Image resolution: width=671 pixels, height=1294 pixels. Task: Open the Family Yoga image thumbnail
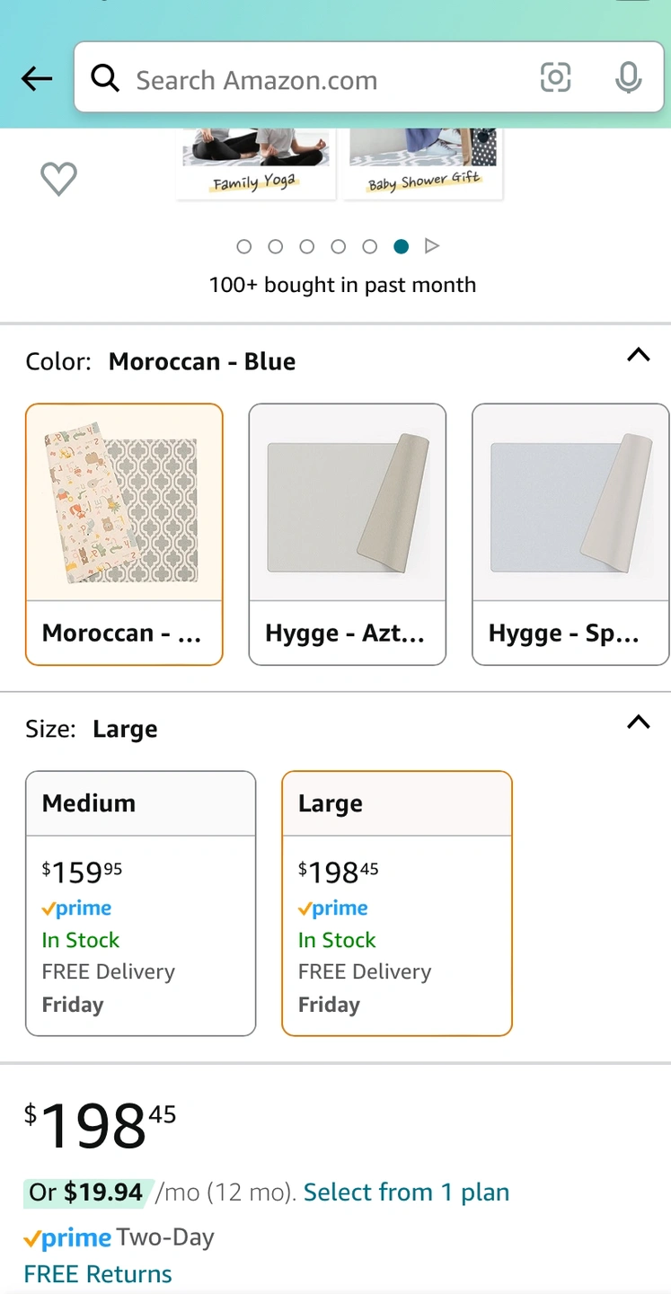point(255,164)
